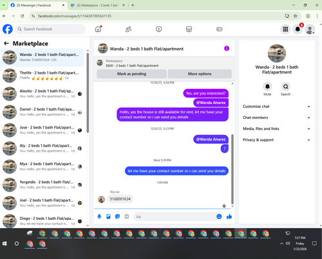Click the large listing photo in right panel
322x259 pixels.
click(277, 53)
